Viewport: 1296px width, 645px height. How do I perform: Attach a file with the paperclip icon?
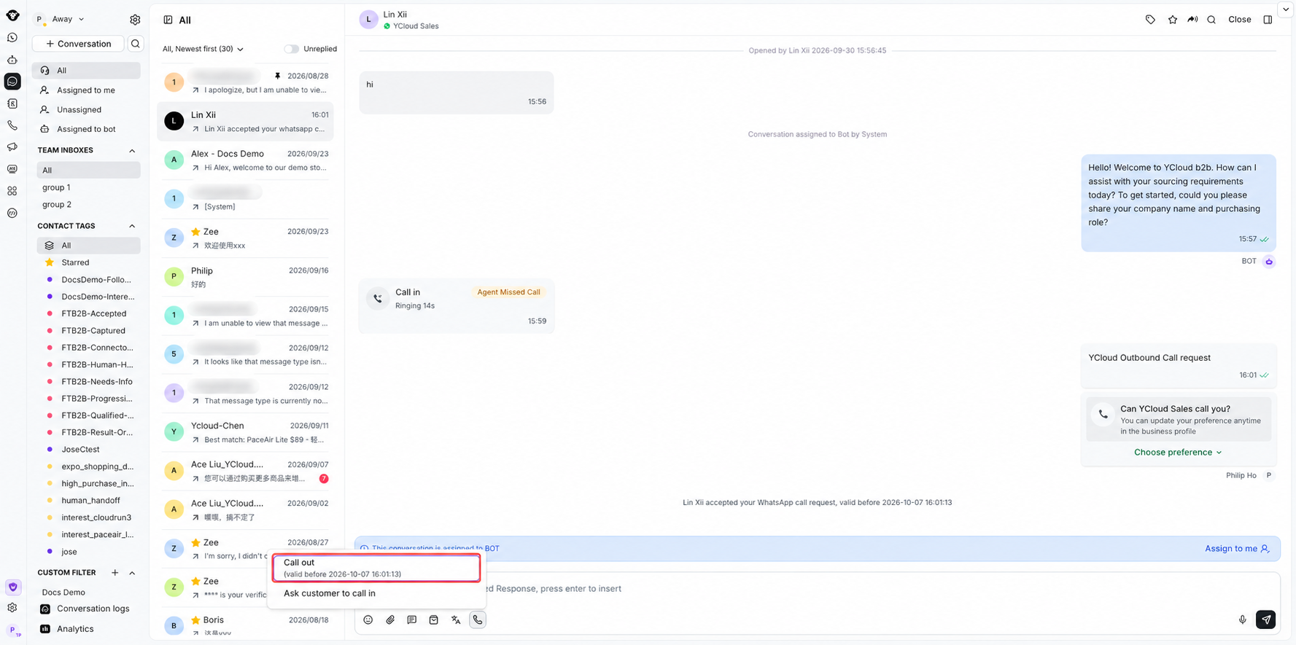390,620
